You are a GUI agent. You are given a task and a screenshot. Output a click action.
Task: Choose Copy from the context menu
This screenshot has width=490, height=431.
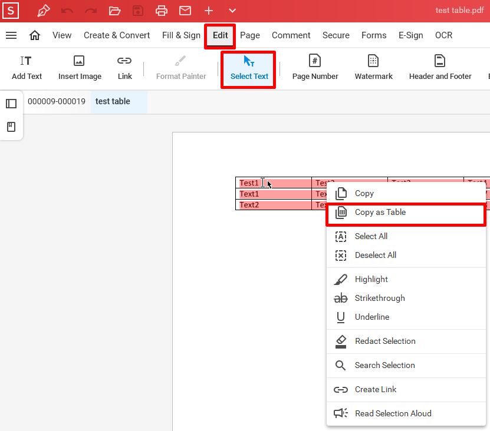tap(406, 194)
